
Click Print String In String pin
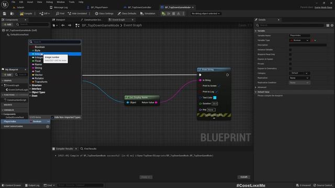point(200,80)
